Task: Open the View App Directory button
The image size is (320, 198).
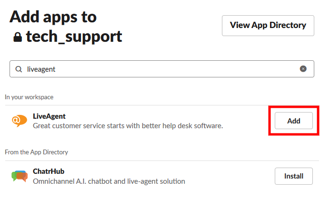Action: [x=268, y=25]
